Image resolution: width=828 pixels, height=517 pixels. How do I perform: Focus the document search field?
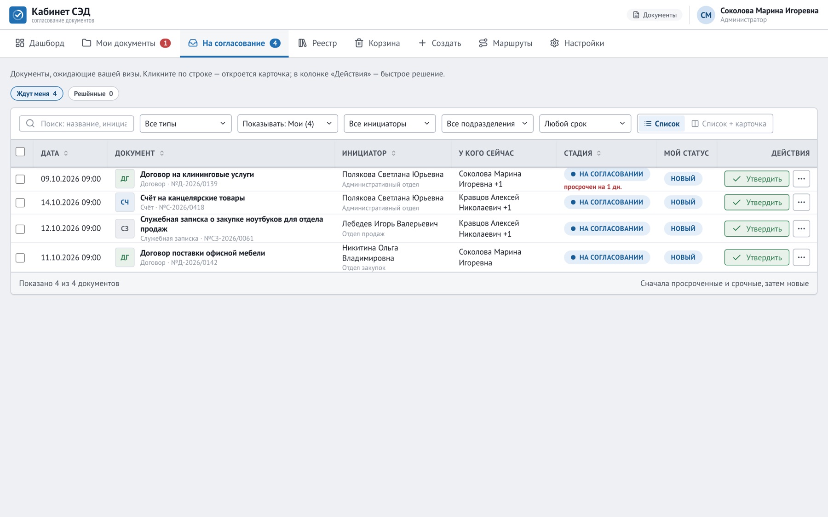76,124
